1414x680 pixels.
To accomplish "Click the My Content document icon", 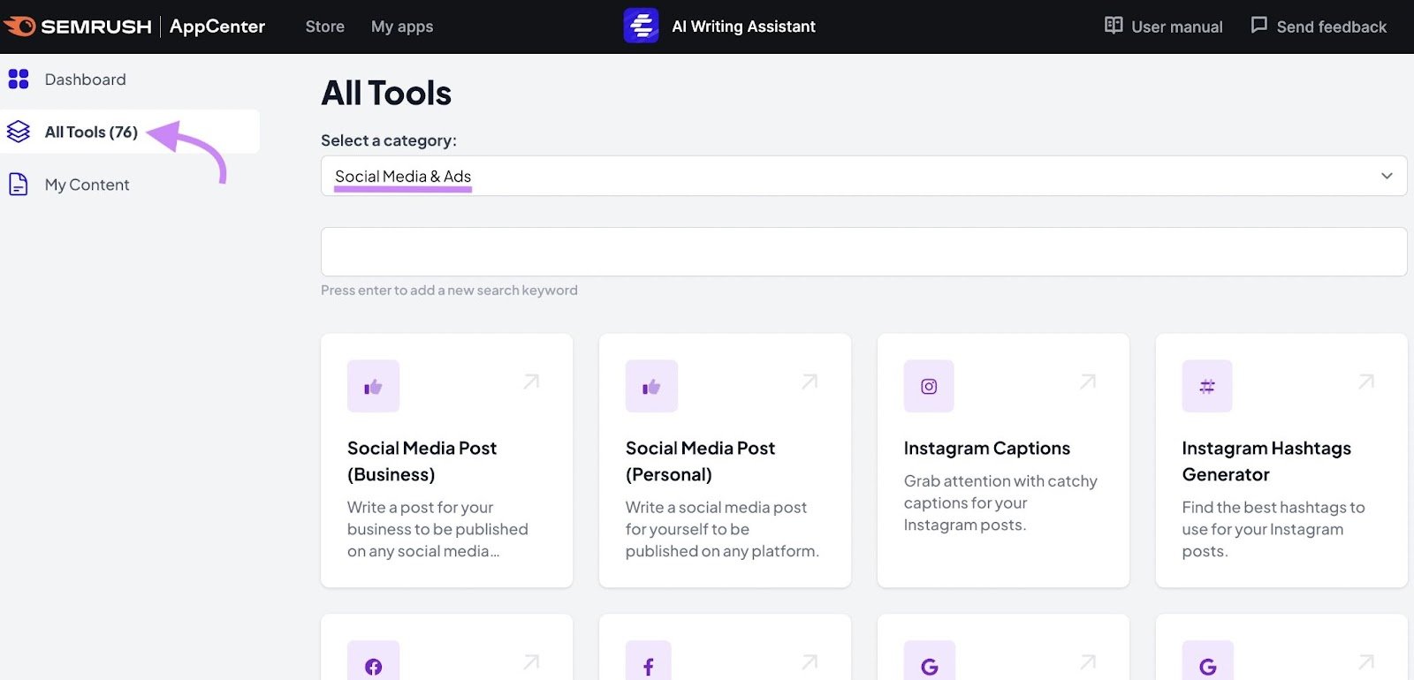I will 19,185.
